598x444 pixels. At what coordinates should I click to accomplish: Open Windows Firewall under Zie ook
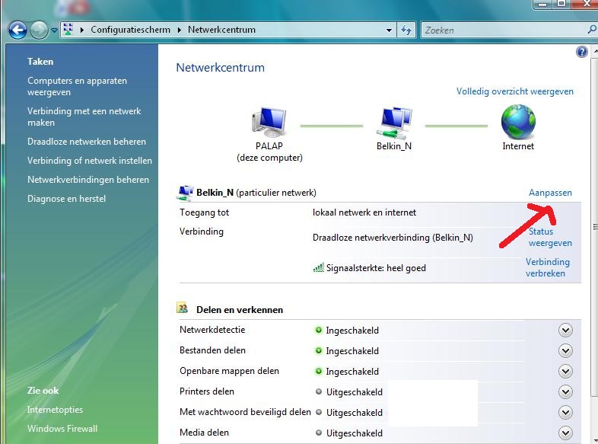[62, 429]
